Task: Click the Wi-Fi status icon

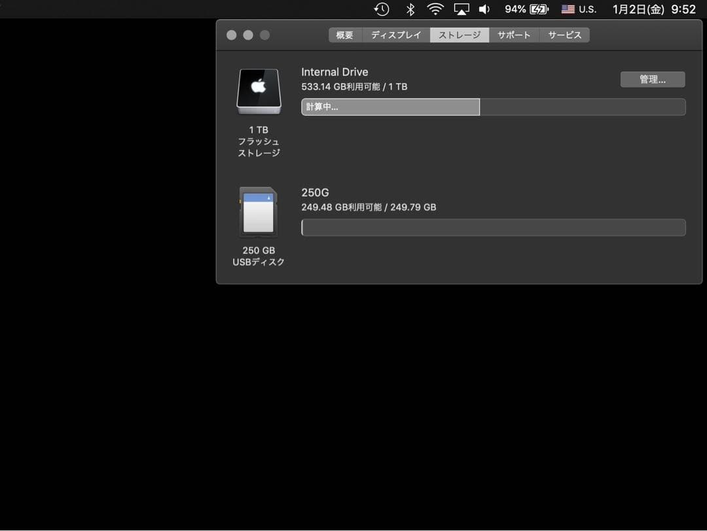Action: 435,9
